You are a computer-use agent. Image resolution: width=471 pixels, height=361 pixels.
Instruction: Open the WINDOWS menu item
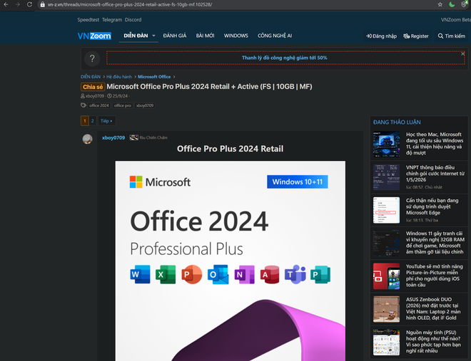(x=235, y=36)
